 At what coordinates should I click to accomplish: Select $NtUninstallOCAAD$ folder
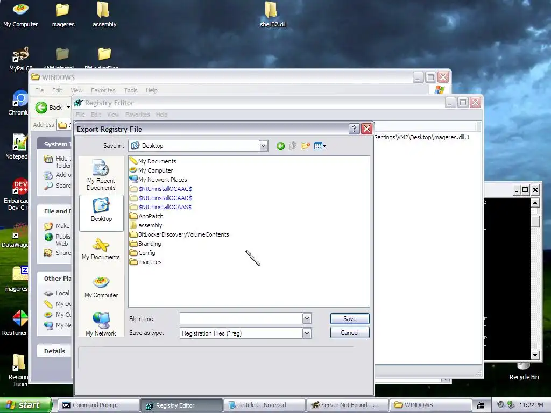pyautogui.click(x=160, y=198)
